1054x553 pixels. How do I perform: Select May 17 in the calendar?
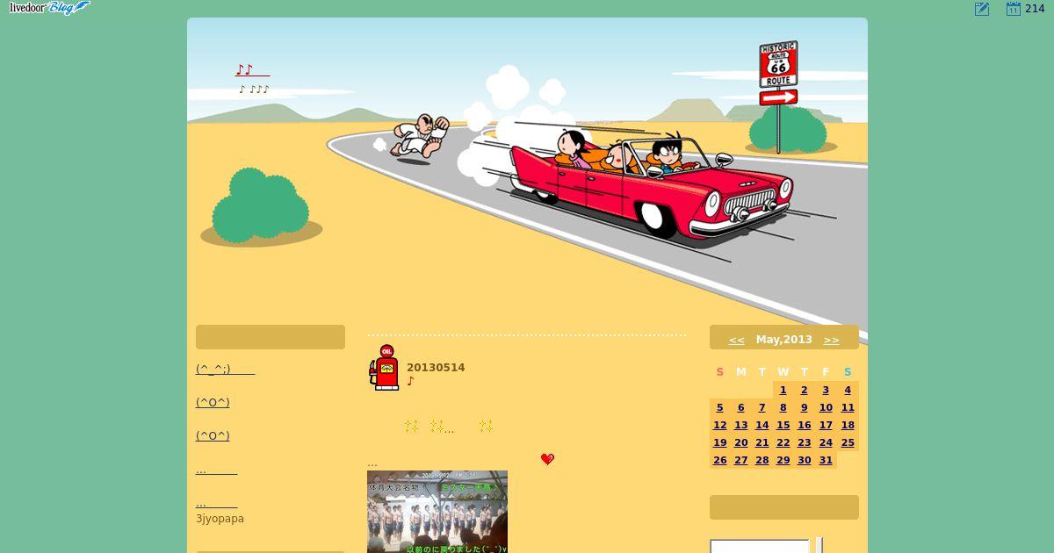[826, 425]
